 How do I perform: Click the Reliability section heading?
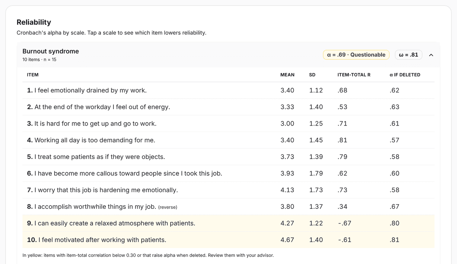(x=34, y=22)
